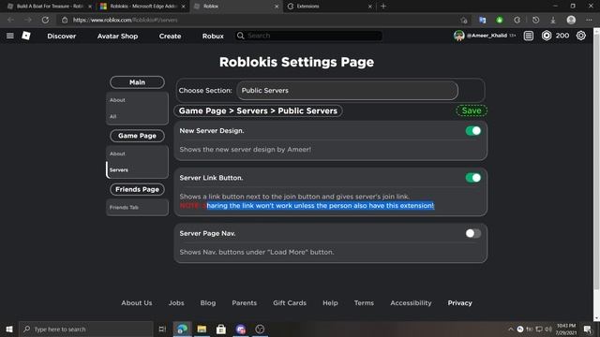Open Robux in the Roblox navbar
The image size is (600, 337).
pos(213,36)
